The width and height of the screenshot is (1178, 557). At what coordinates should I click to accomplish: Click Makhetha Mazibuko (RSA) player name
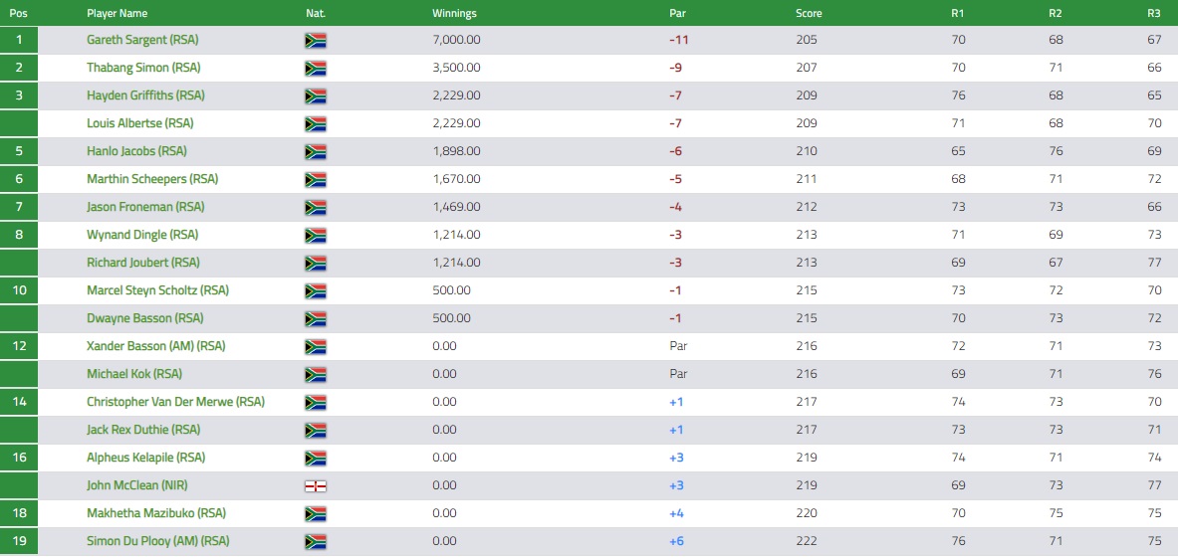(x=156, y=512)
